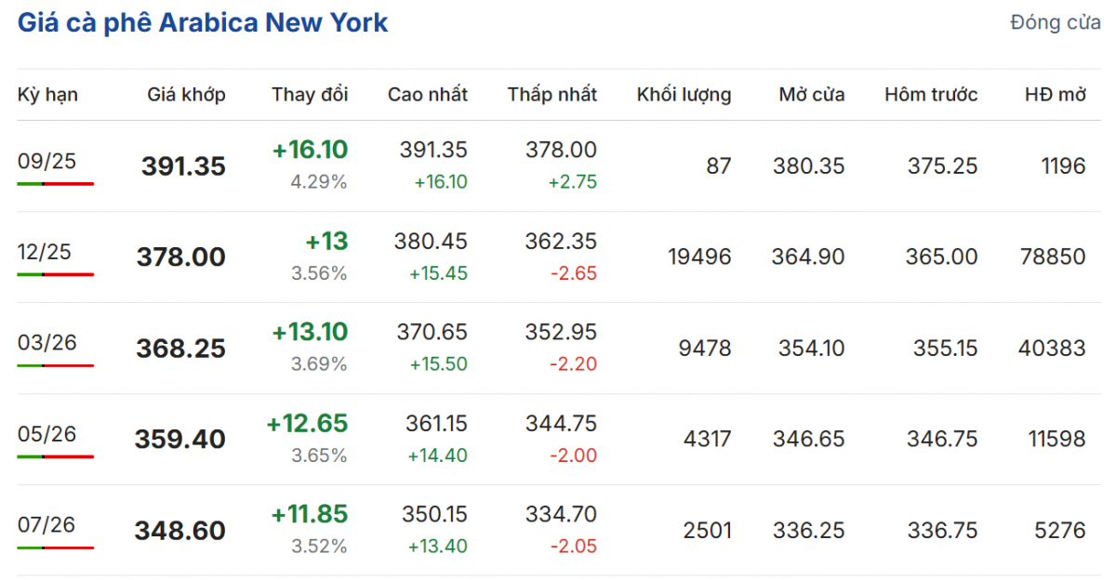1116x580 pixels.
Task: Click the +16.10 change value
Action: (310, 151)
